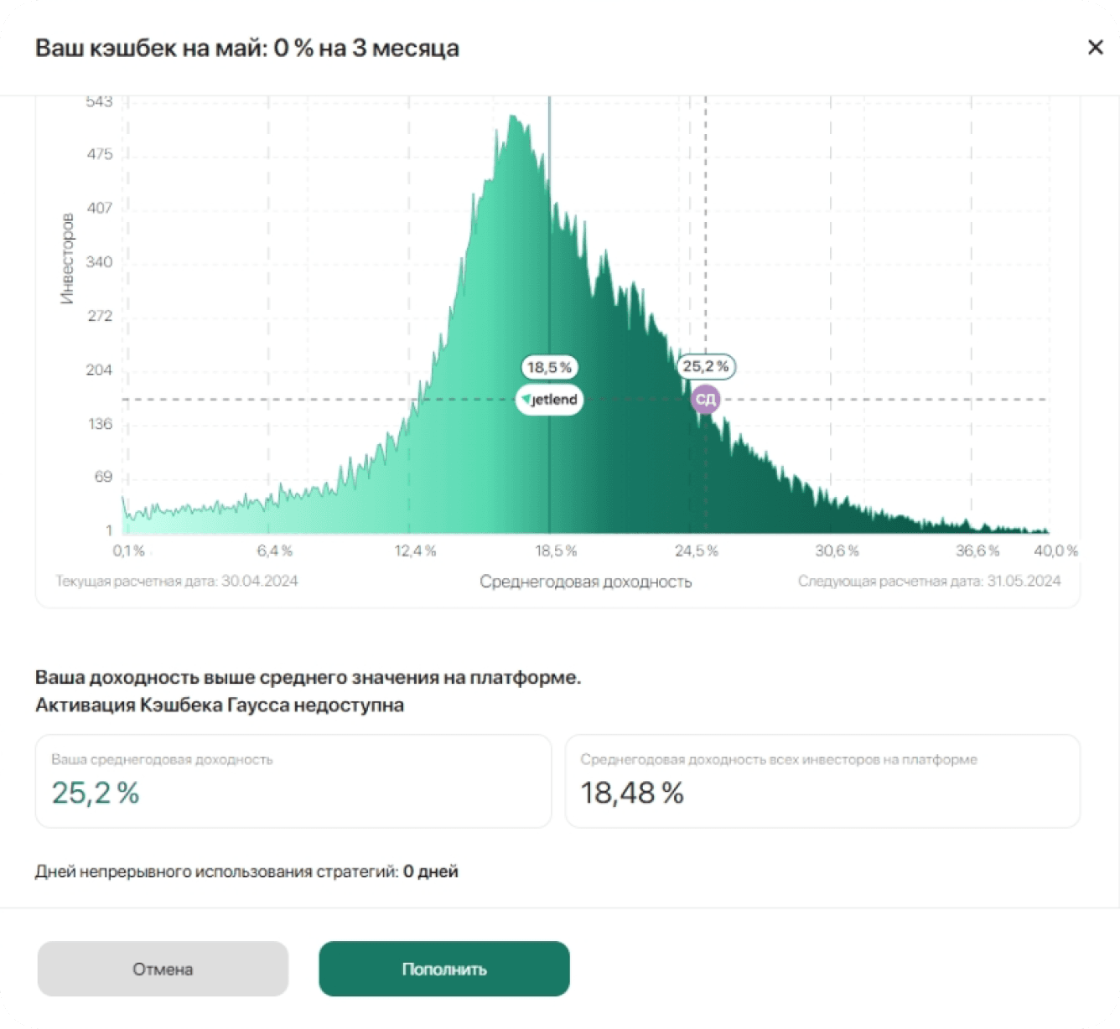Click the 18,5 % chart tooltip label
Image resolution: width=1120 pixels, height=1029 pixels.
click(549, 367)
